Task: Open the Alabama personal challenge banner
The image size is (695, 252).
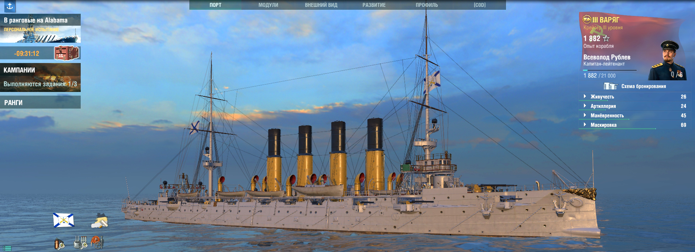Action: point(40,29)
